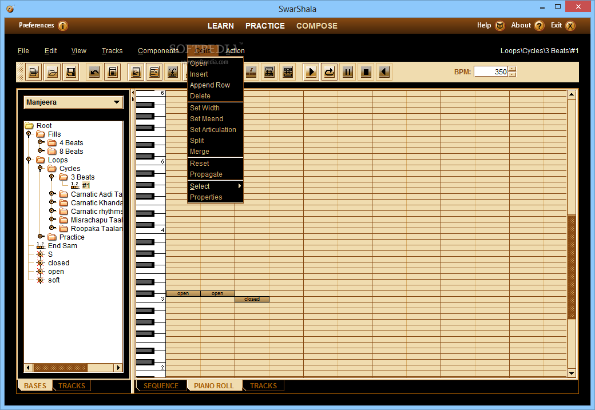The width and height of the screenshot is (595, 410).
Task: Click the staircase note toolbar icon
Action: click(251, 71)
